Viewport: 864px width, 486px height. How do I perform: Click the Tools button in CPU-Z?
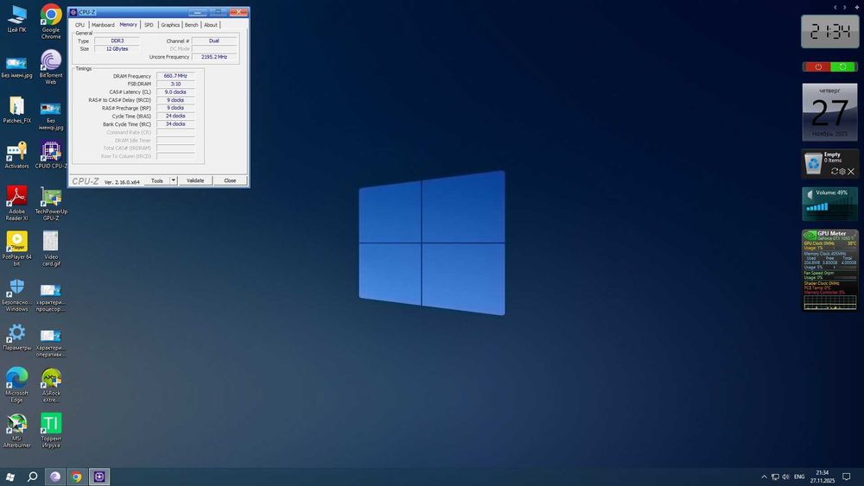157,180
